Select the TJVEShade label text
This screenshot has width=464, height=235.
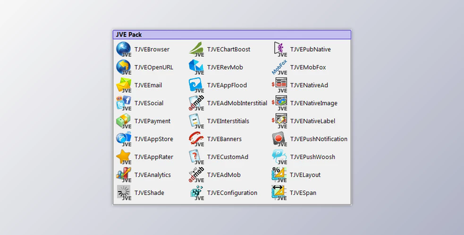(x=149, y=193)
